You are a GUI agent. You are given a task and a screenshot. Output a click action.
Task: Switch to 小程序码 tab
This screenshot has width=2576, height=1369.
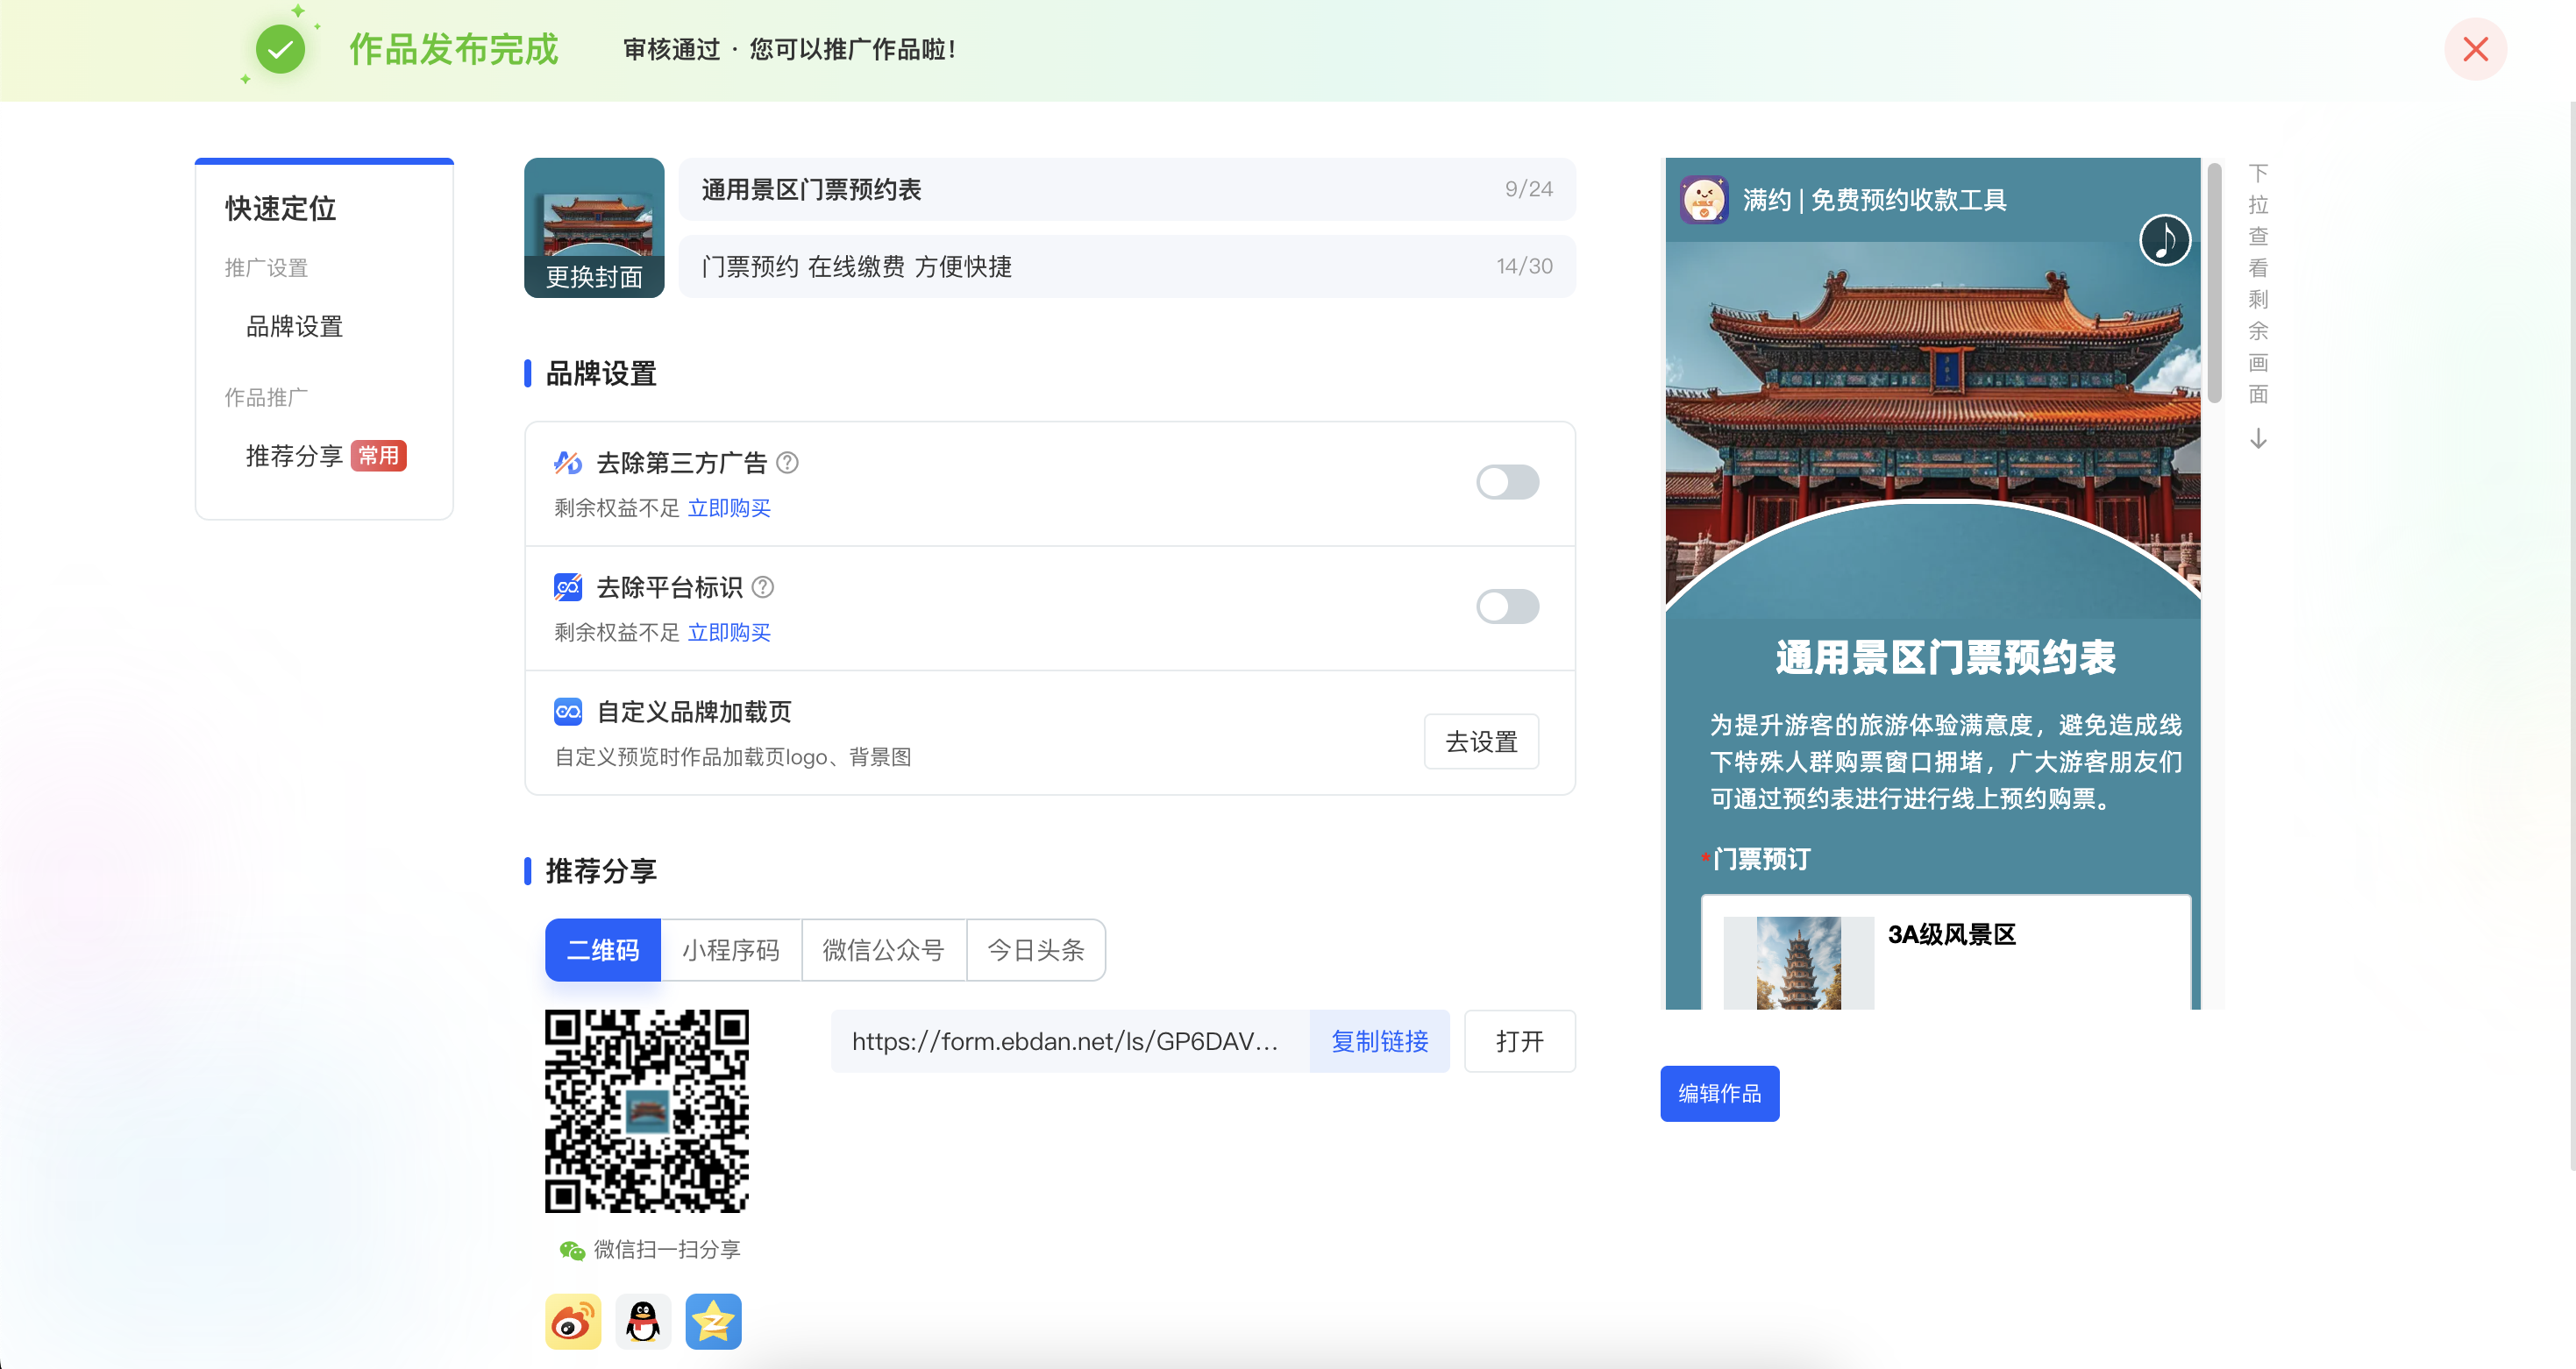pyautogui.click(x=730, y=949)
